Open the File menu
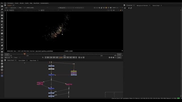The height and width of the screenshot is (102, 182). [2, 3]
